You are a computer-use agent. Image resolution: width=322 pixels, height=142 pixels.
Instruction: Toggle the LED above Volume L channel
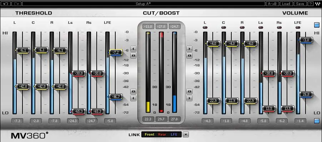pyautogui.click(x=205, y=27)
